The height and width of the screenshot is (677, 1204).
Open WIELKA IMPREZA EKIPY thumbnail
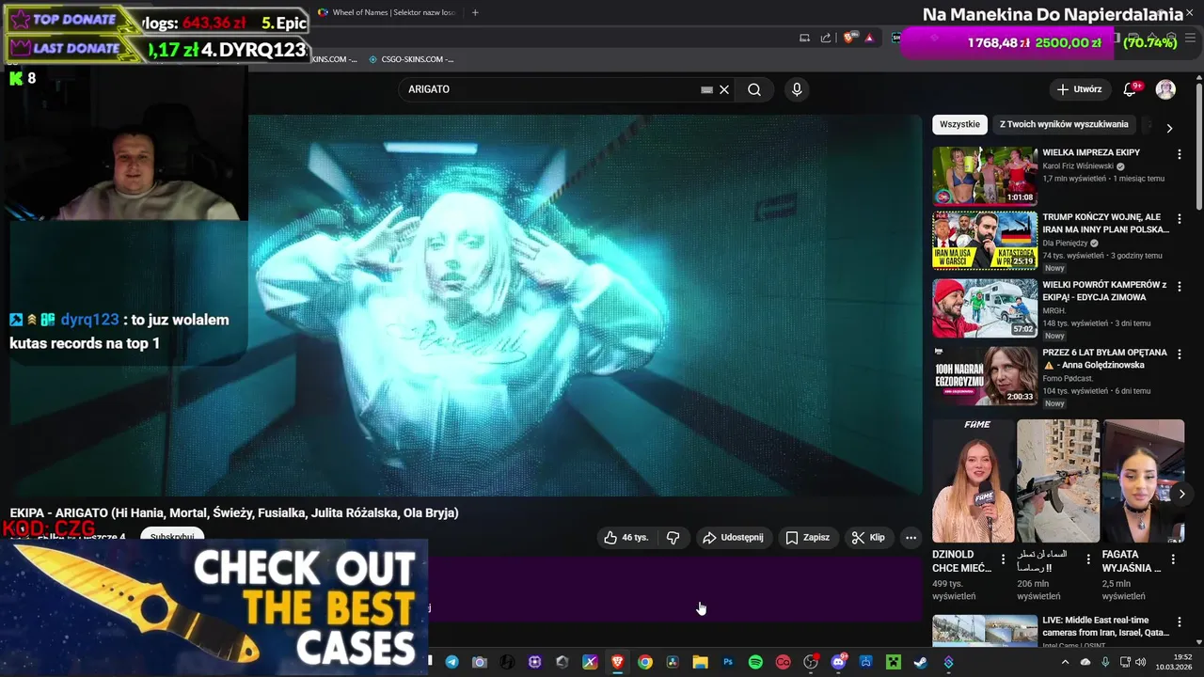pos(985,176)
